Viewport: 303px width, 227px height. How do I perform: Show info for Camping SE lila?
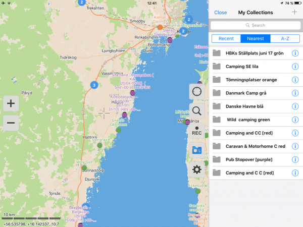(x=295, y=66)
